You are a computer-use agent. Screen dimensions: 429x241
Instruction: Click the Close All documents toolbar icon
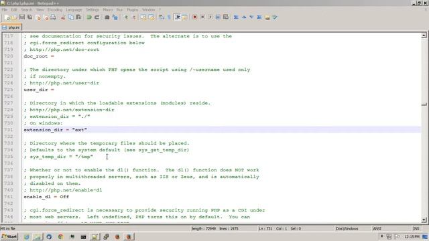tap(46, 17)
